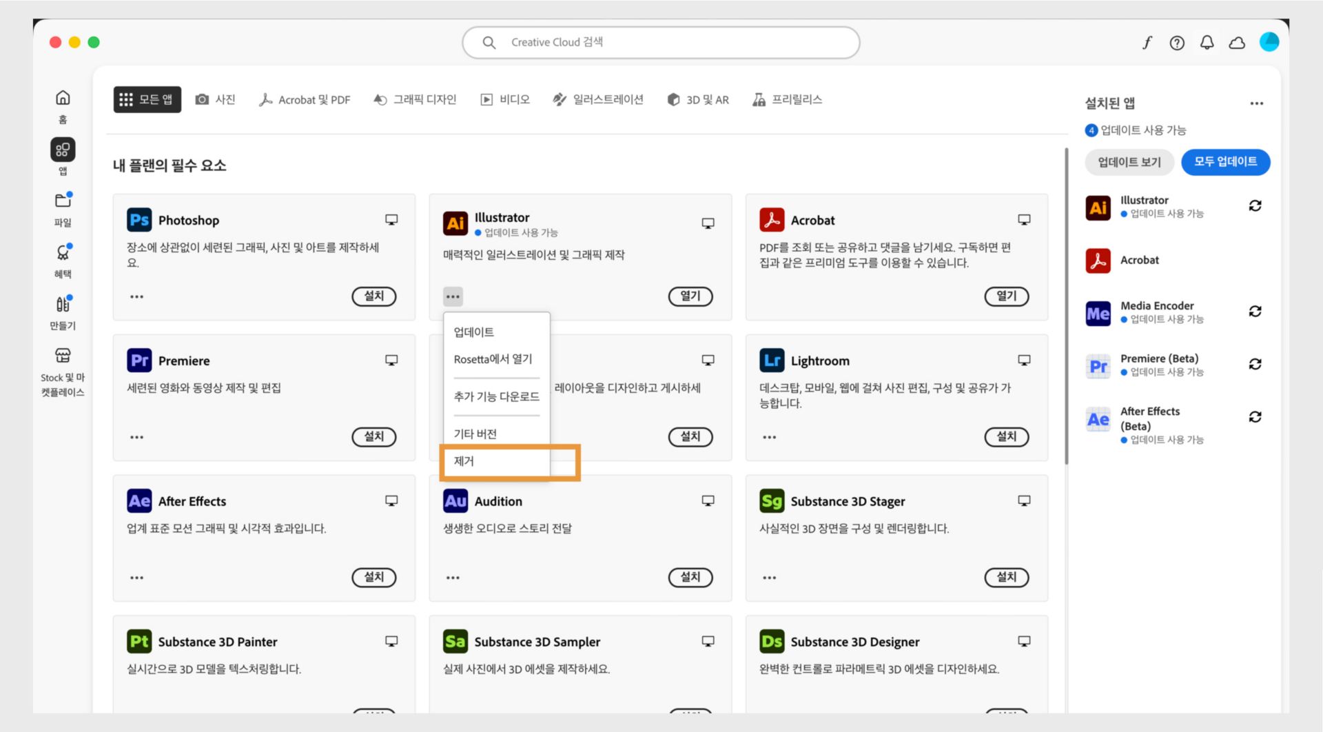Switch to 비디오 category tab
The image size is (1323, 732).
pos(505,99)
